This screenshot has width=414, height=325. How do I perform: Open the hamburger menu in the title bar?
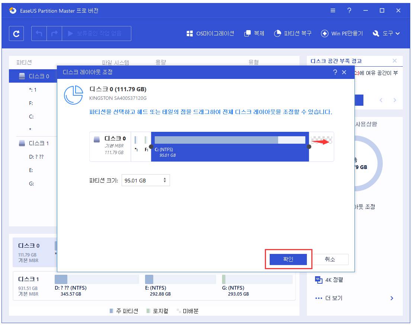[333, 10]
